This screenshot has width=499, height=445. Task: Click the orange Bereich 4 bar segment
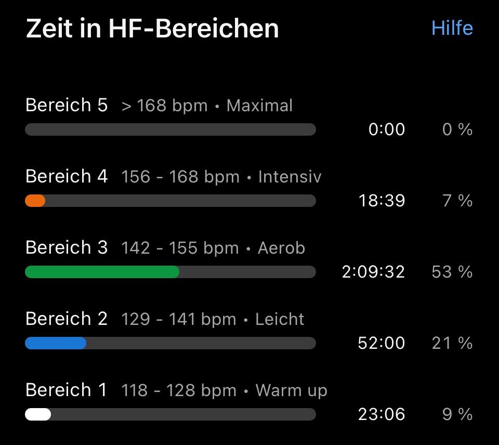(35, 201)
